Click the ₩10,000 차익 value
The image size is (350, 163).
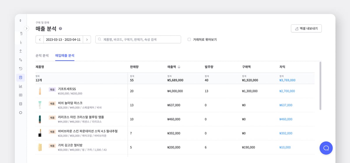pos(285,147)
